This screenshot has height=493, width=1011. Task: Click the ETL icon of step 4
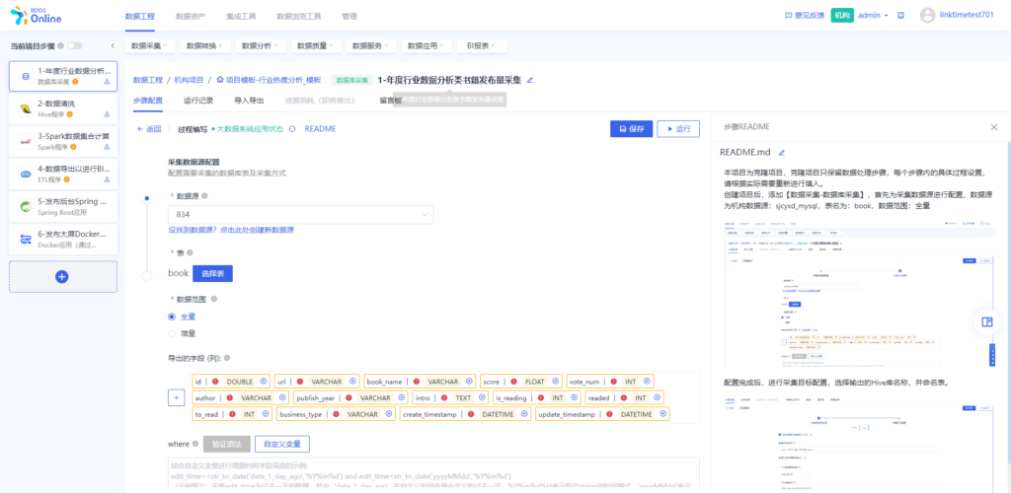pyautogui.click(x=26, y=174)
